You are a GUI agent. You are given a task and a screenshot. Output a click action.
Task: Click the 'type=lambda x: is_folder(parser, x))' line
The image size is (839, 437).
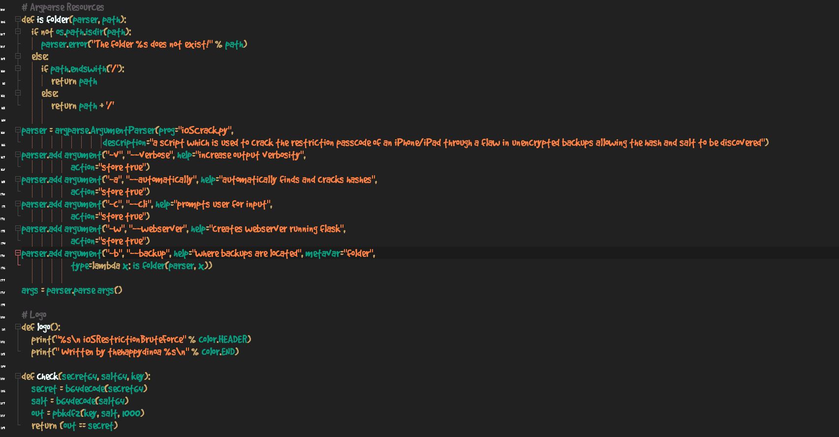click(142, 266)
